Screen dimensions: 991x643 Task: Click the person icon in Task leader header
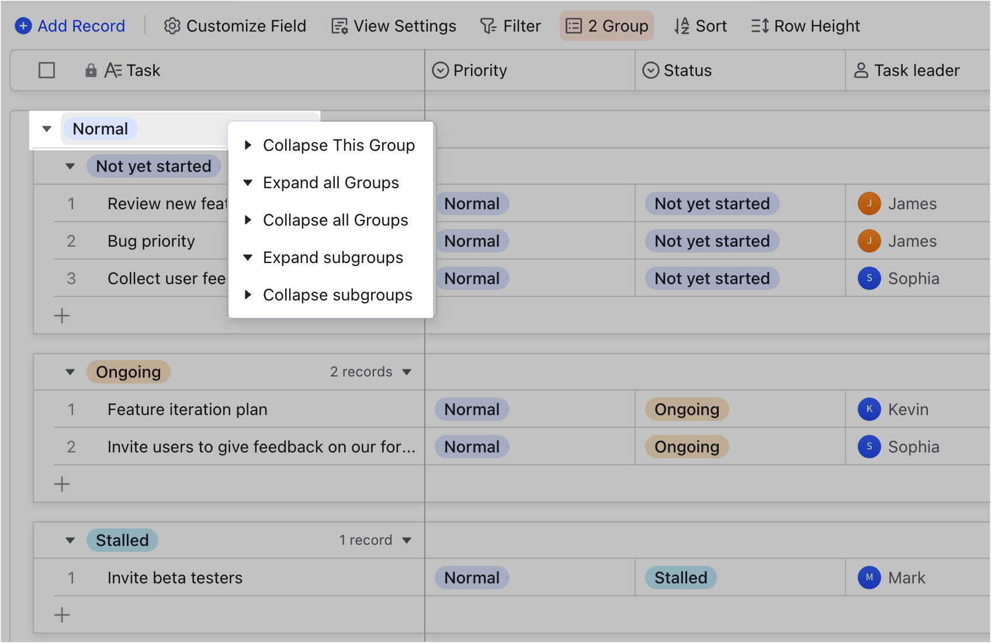tap(860, 70)
